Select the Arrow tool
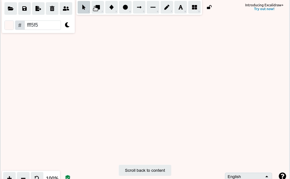Image resolution: width=290 pixels, height=179 pixels. (x=139, y=7)
